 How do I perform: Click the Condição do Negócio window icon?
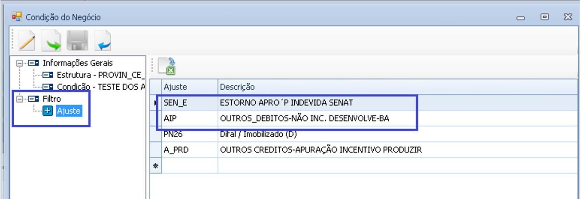pyautogui.click(x=17, y=17)
